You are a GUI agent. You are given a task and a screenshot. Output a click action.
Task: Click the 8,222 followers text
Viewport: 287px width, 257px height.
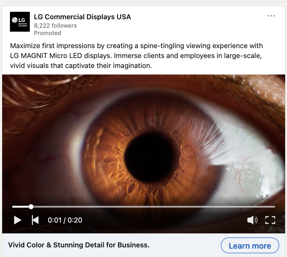pos(55,26)
